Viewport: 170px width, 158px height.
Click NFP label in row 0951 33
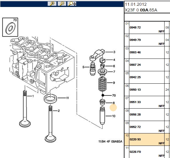tap(161, 106)
